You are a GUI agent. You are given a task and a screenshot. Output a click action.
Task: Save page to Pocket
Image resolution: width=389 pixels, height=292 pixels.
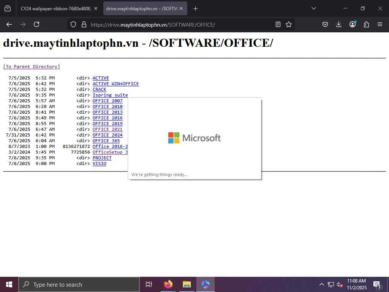(x=325, y=24)
